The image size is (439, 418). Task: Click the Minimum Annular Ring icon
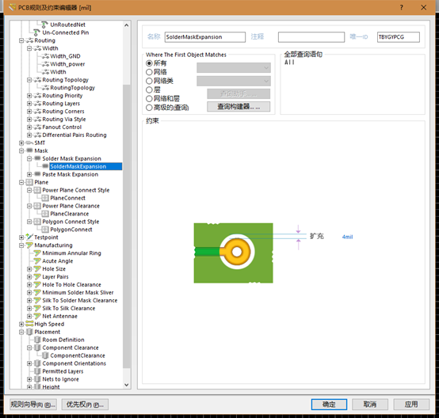click(37, 253)
